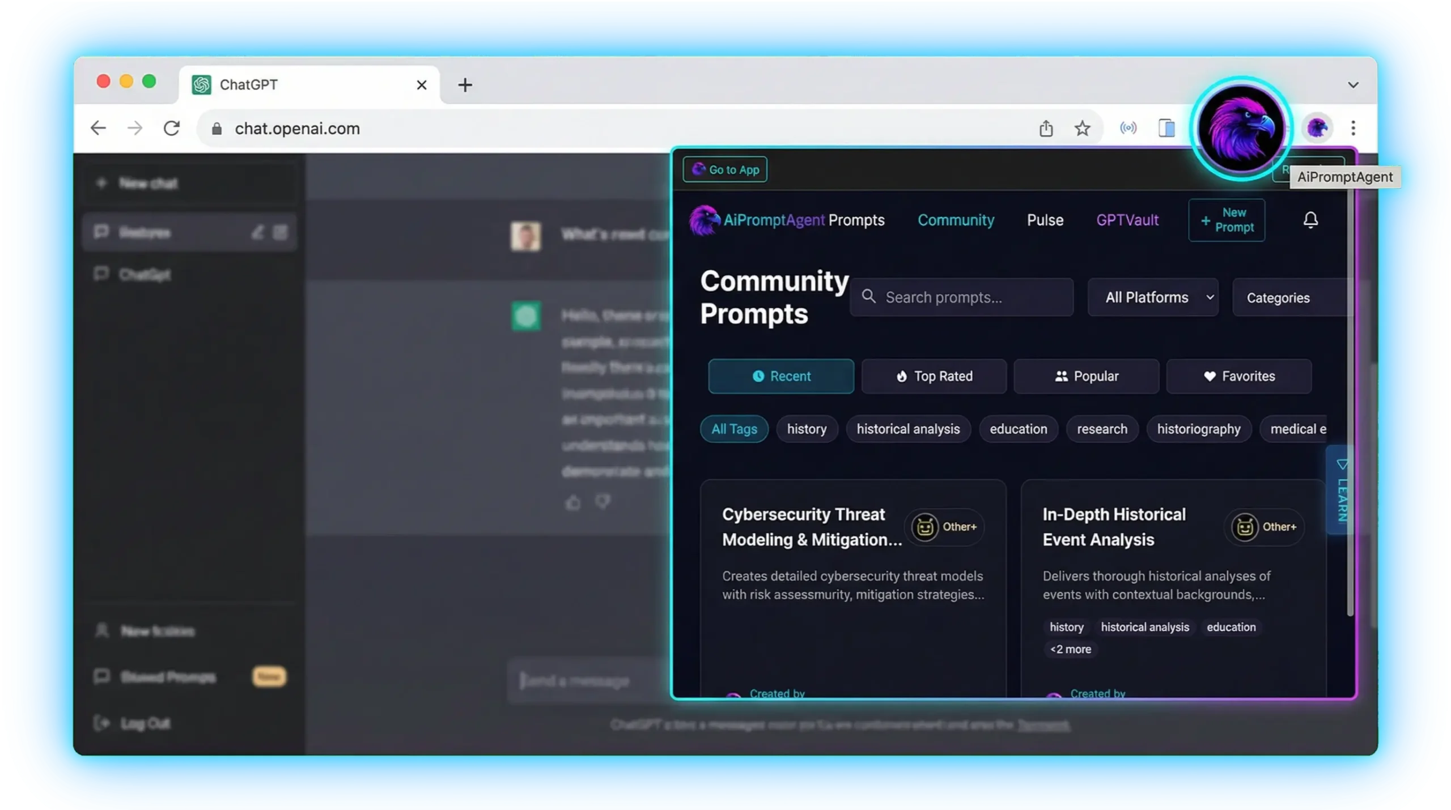Click New chat in ChatGPT sidebar

pyautogui.click(x=189, y=183)
